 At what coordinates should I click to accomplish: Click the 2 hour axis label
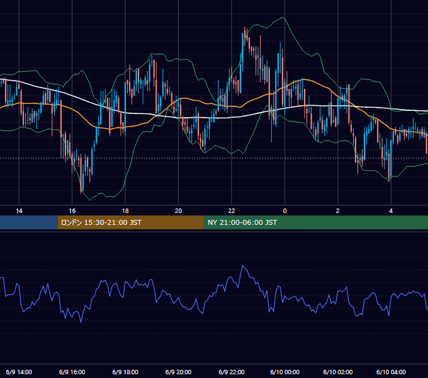(x=337, y=211)
